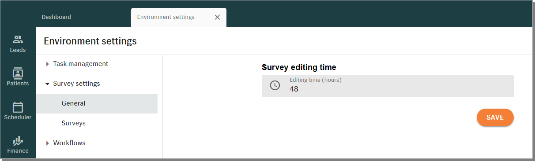This screenshot has height=161, width=535.
Task: Switch to the Dashboard tab
Action: point(57,17)
